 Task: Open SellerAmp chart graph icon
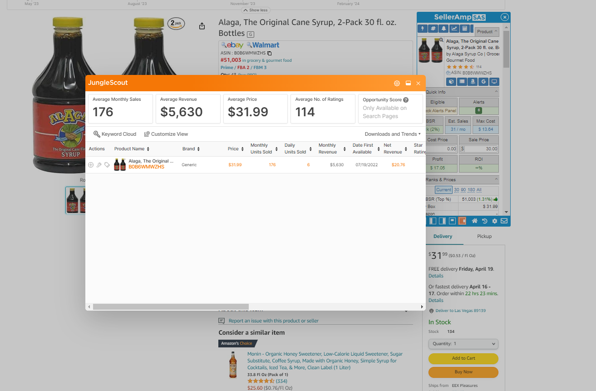(454, 29)
